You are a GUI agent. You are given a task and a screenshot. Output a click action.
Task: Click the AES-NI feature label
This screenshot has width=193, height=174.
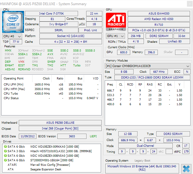10,69
